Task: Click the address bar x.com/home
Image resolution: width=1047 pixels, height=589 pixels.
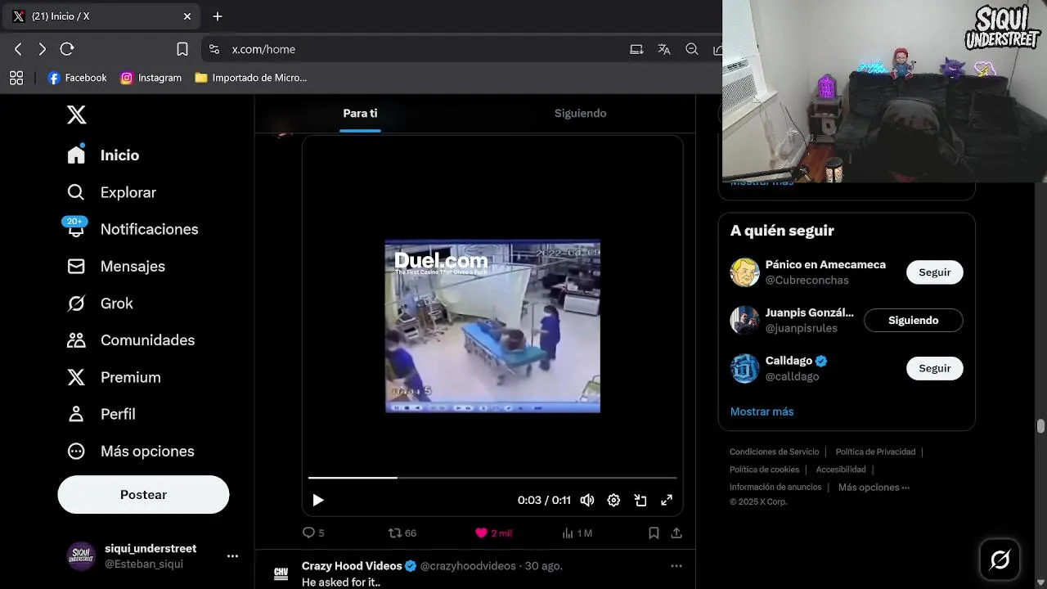Action: pyautogui.click(x=263, y=49)
